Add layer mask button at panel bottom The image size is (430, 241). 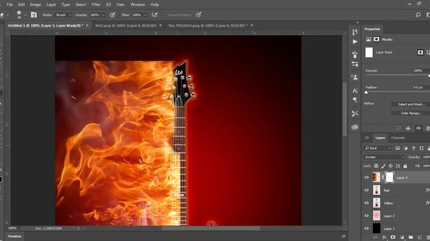coord(393,237)
